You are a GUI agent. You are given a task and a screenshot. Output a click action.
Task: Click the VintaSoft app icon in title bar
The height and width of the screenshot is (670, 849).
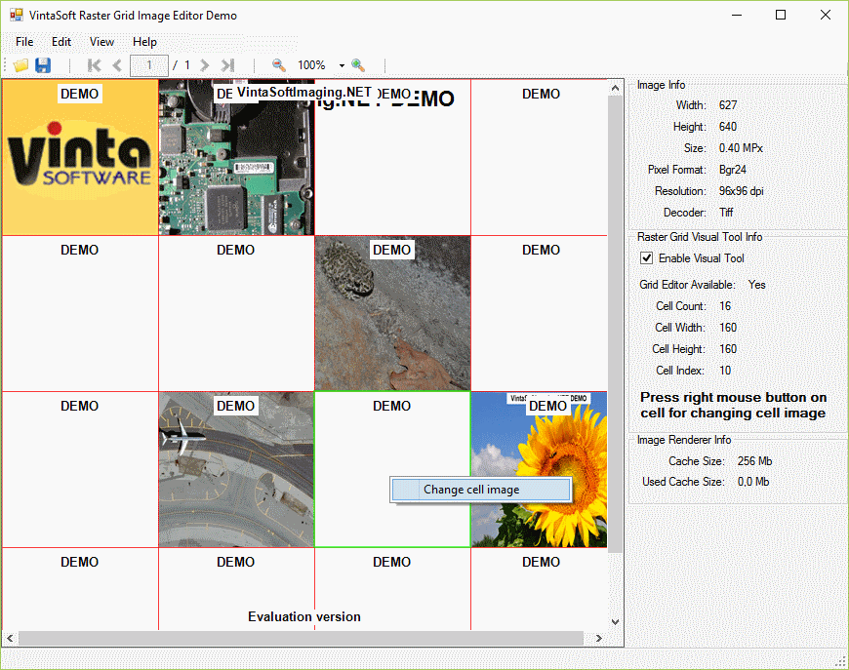coord(17,16)
